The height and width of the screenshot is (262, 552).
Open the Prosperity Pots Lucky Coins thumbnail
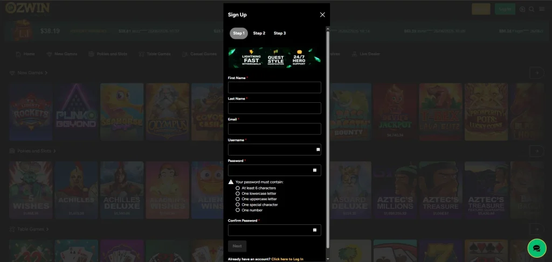(x=486, y=112)
